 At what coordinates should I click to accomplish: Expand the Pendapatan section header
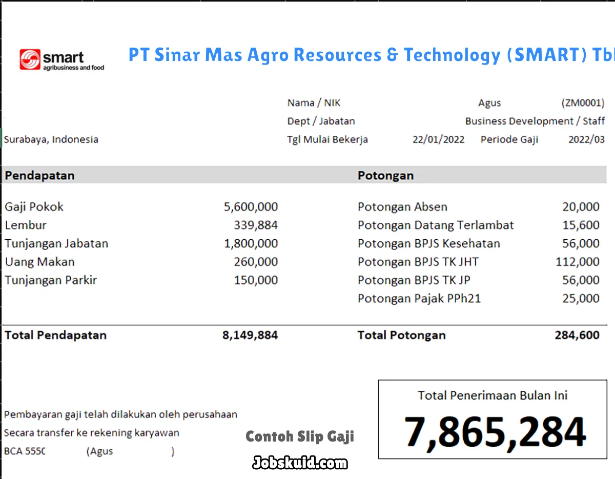[x=39, y=175]
